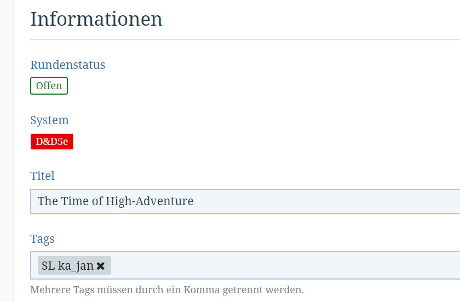
Task: Click the red D&D5e system badge
Action: [x=52, y=142]
